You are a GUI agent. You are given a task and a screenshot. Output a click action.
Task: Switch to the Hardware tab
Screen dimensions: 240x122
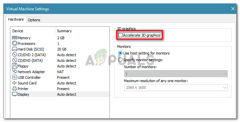[16, 19]
